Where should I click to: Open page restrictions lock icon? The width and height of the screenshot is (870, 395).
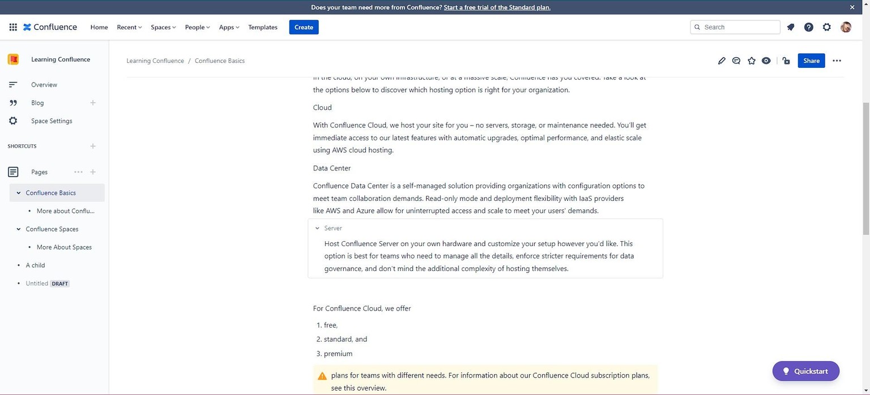pos(786,61)
